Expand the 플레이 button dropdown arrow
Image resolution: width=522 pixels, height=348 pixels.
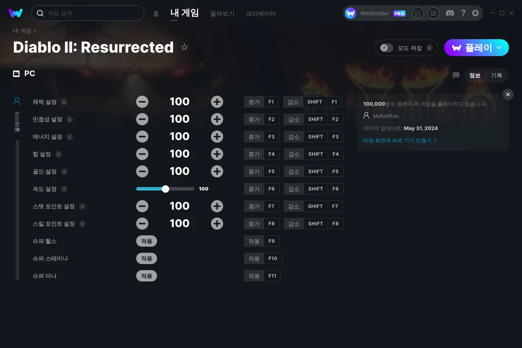[499, 48]
